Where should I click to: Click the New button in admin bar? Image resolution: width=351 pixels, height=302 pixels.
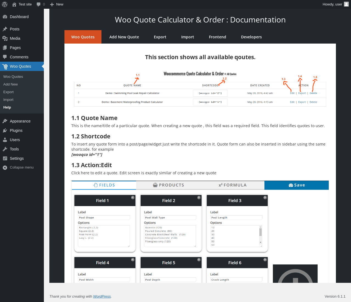[57, 4]
